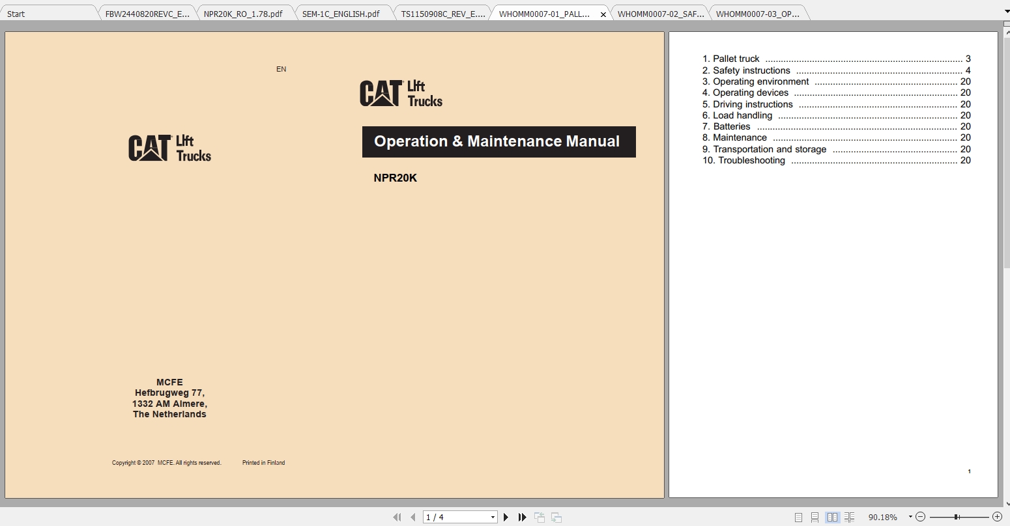This screenshot has height=526, width=1010.
Task: Switch to continuous facing view
Action: 849,518
